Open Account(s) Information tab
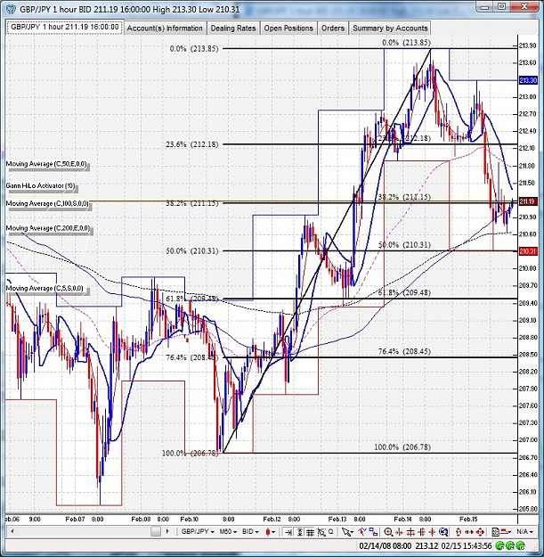The width and height of the screenshot is (544, 557). [x=165, y=28]
